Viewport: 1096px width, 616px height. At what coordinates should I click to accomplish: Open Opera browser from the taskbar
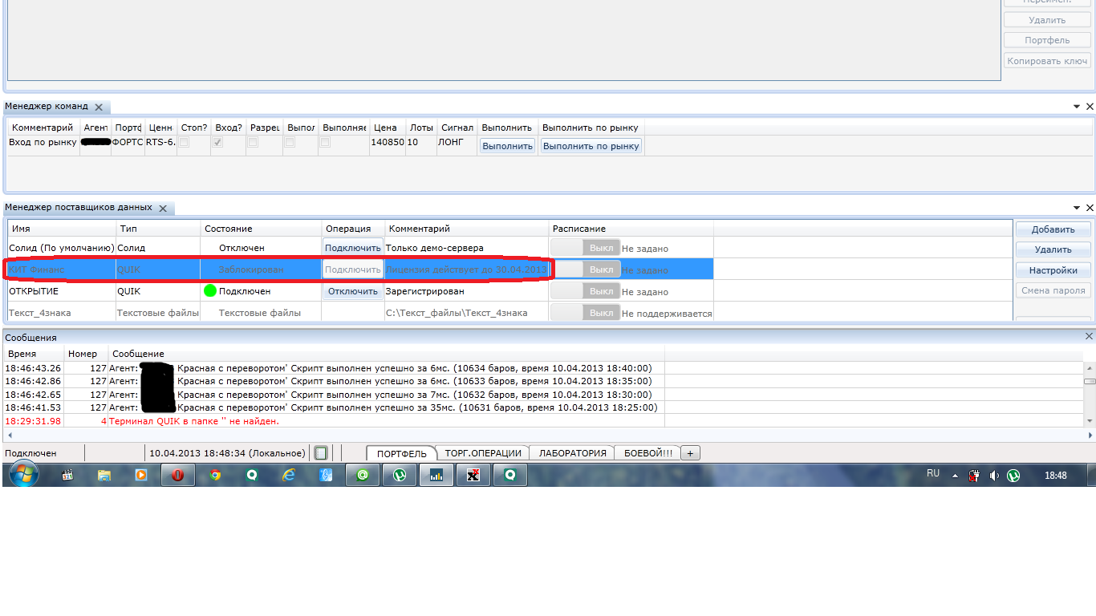[x=177, y=475]
